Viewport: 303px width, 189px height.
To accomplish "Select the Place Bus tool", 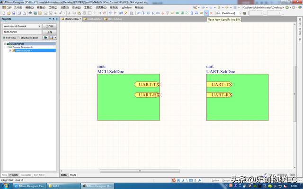I will [x=143, y=13].
